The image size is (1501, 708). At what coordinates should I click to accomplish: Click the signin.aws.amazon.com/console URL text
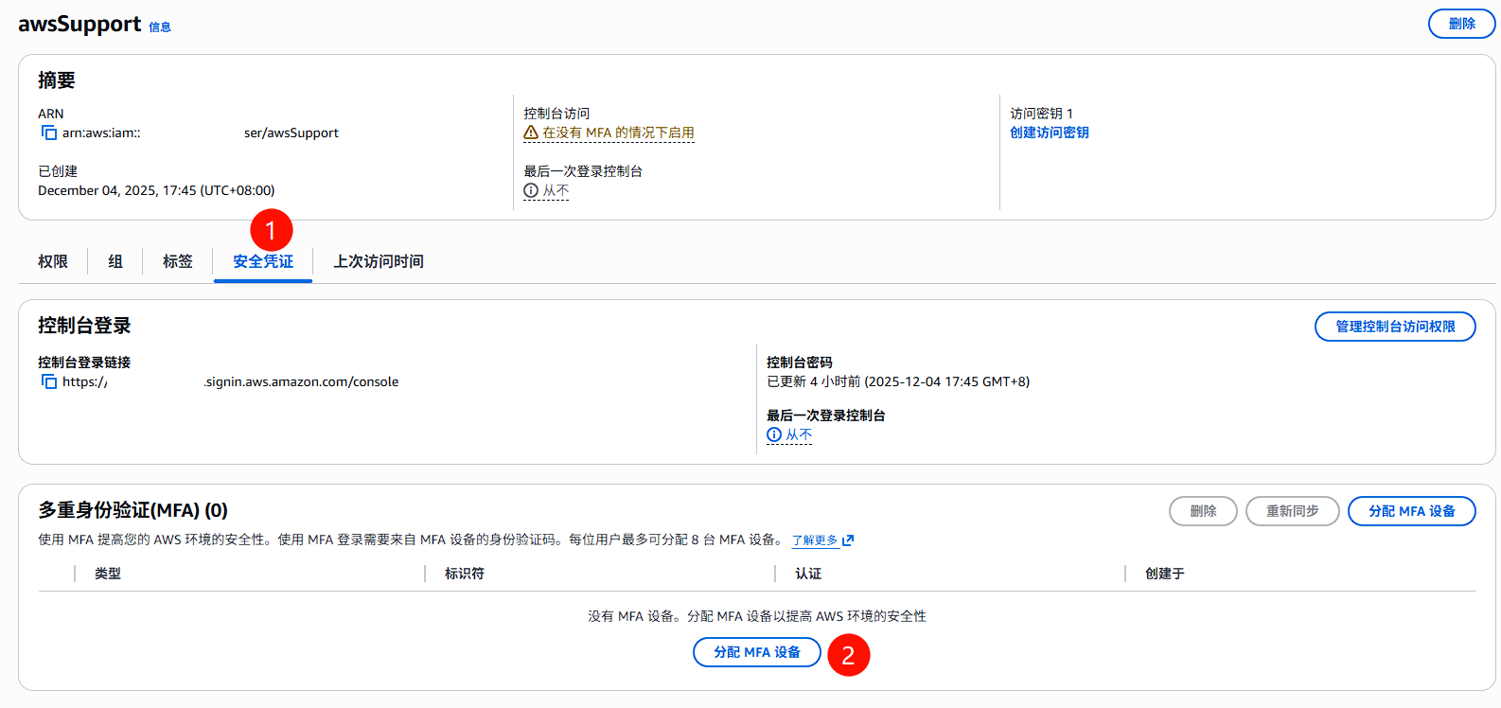point(302,381)
